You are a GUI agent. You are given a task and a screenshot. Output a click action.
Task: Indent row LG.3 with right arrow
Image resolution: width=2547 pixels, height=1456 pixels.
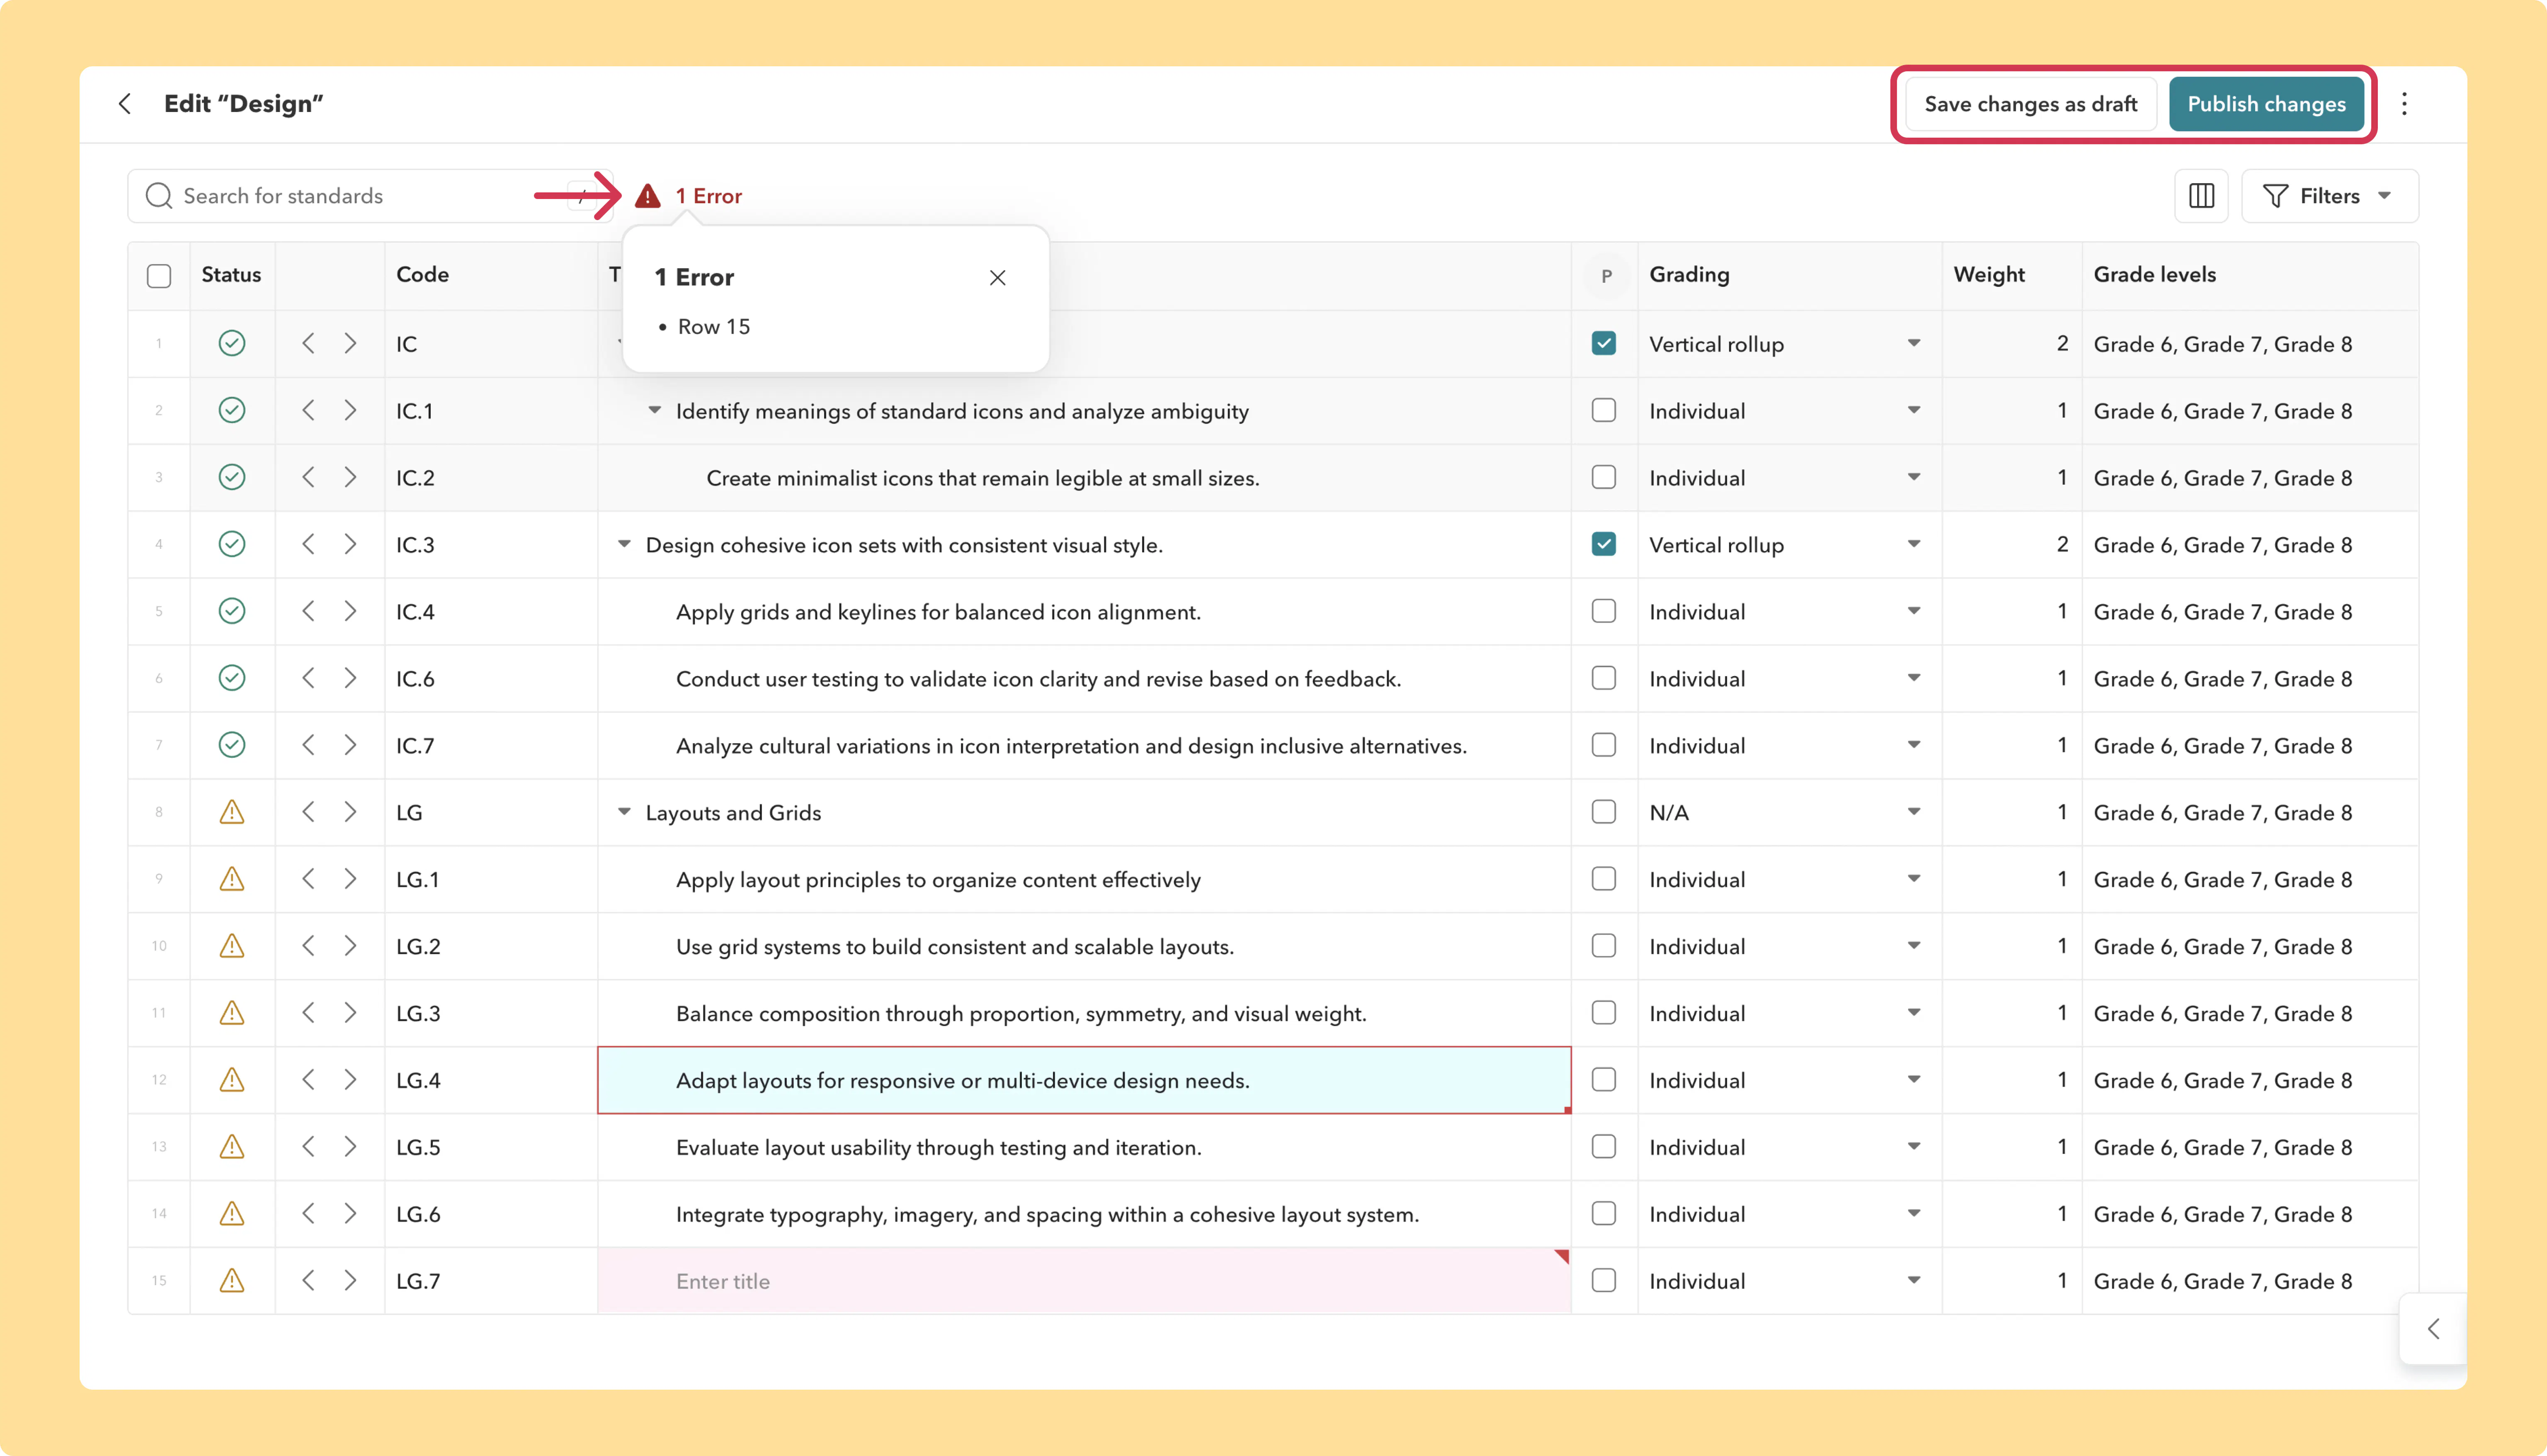pyautogui.click(x=350, y=1013)
